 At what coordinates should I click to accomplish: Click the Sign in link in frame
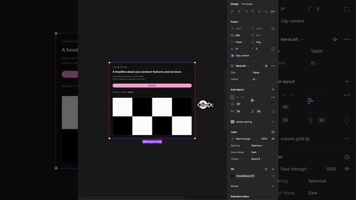[x=131, y=92]
